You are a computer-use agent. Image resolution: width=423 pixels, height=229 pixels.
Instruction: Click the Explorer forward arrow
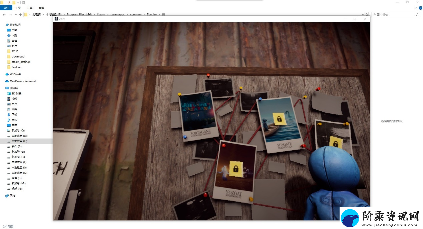[11, 15]
